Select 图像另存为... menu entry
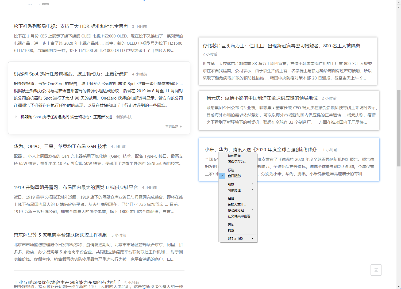 [x=238, y=162]
